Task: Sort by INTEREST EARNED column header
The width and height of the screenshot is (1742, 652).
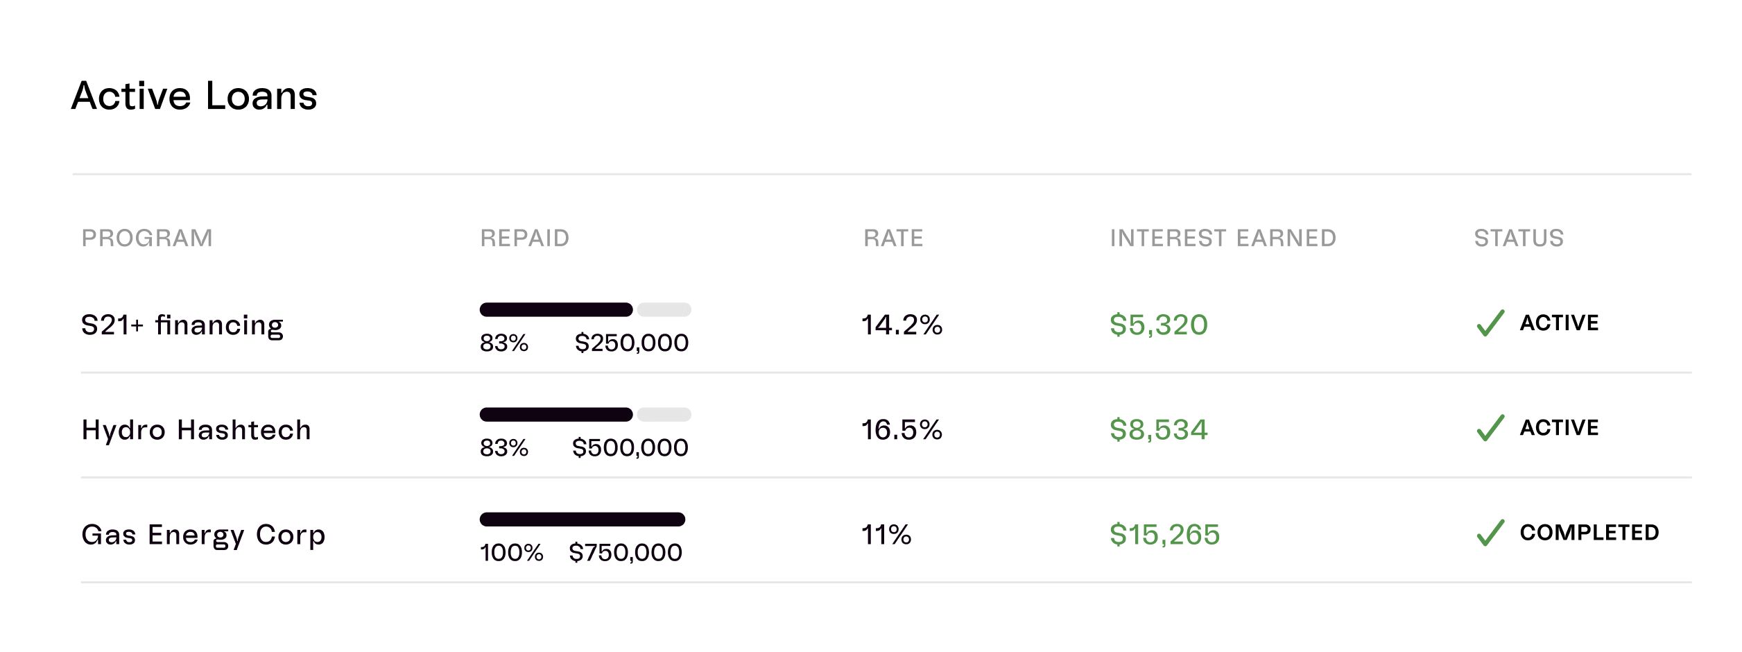Action: click(1223, 238)
